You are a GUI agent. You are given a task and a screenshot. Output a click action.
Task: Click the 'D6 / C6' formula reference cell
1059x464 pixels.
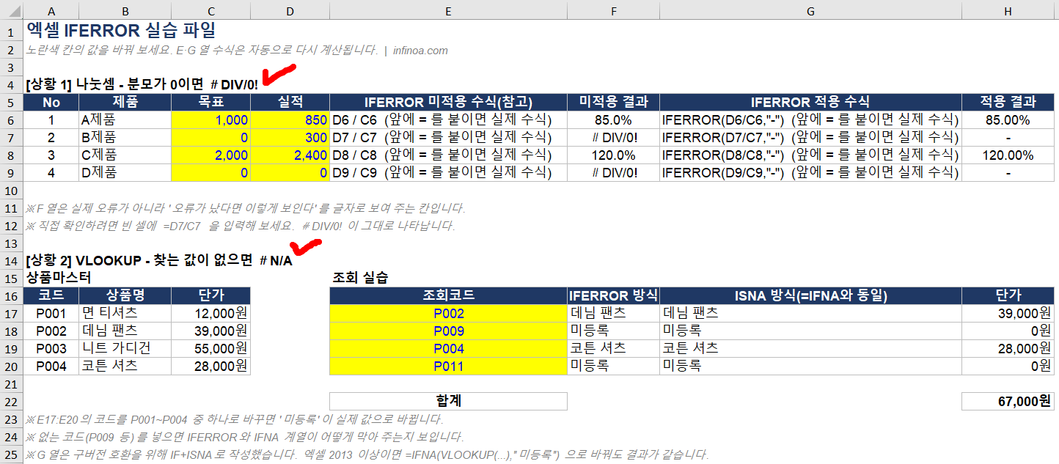coord(448,119)
